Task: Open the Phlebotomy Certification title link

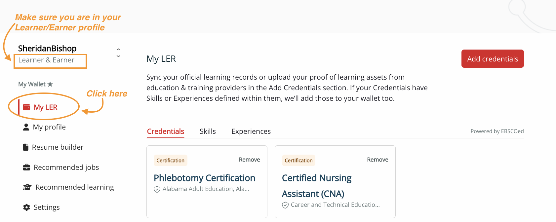Action: click(204, 178)
